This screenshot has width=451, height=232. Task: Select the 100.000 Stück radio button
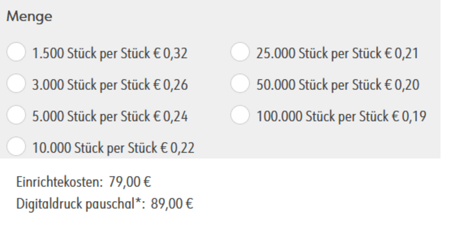coord(240,115)
